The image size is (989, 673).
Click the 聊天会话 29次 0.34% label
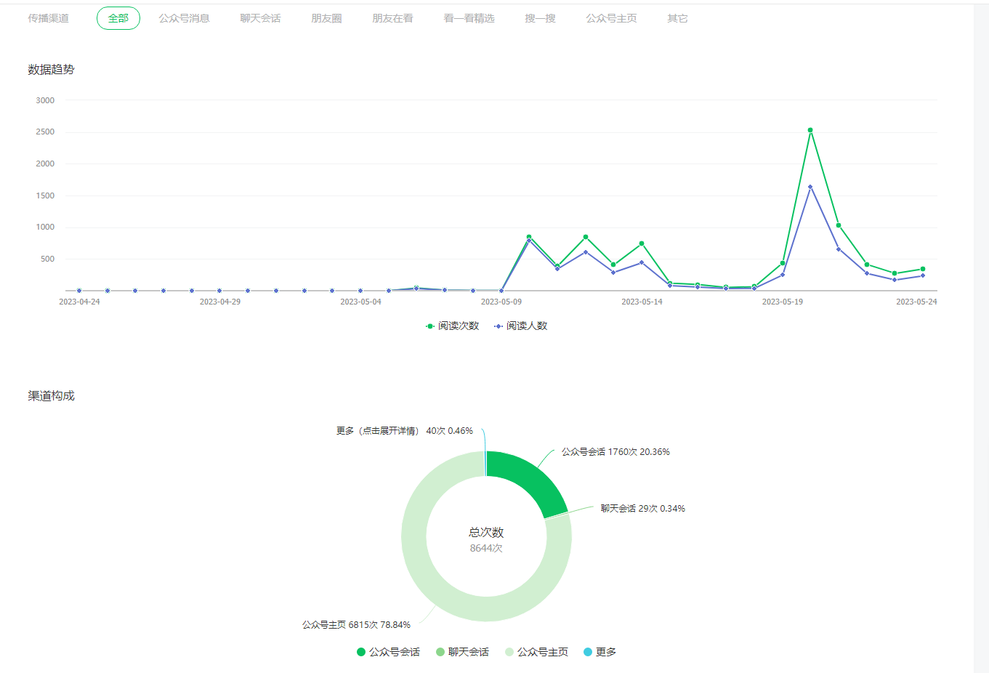(642, 508)
